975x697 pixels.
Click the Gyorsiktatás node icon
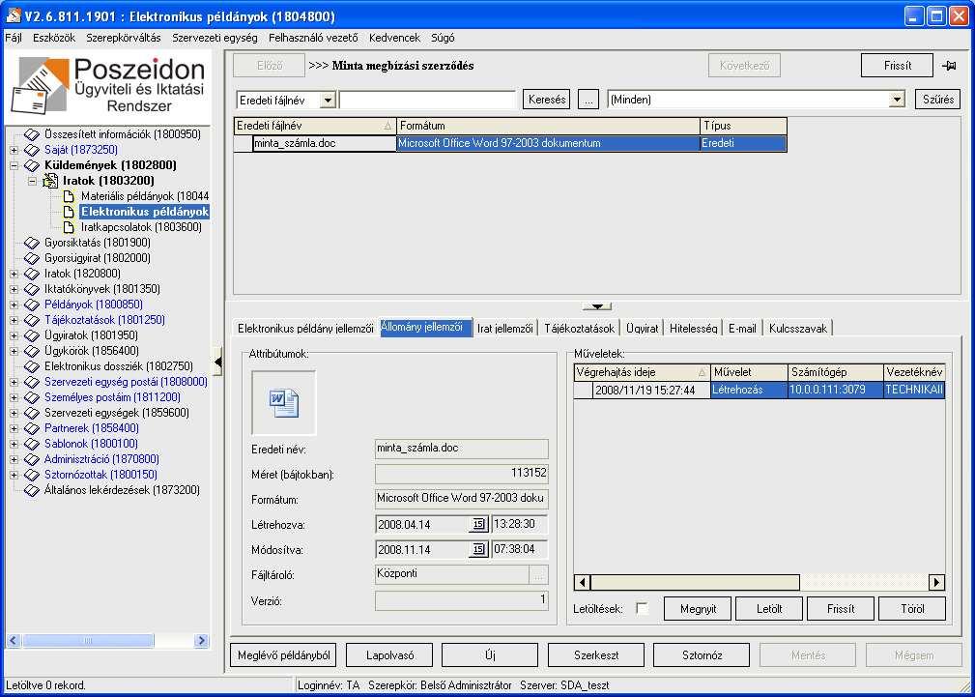31,243
